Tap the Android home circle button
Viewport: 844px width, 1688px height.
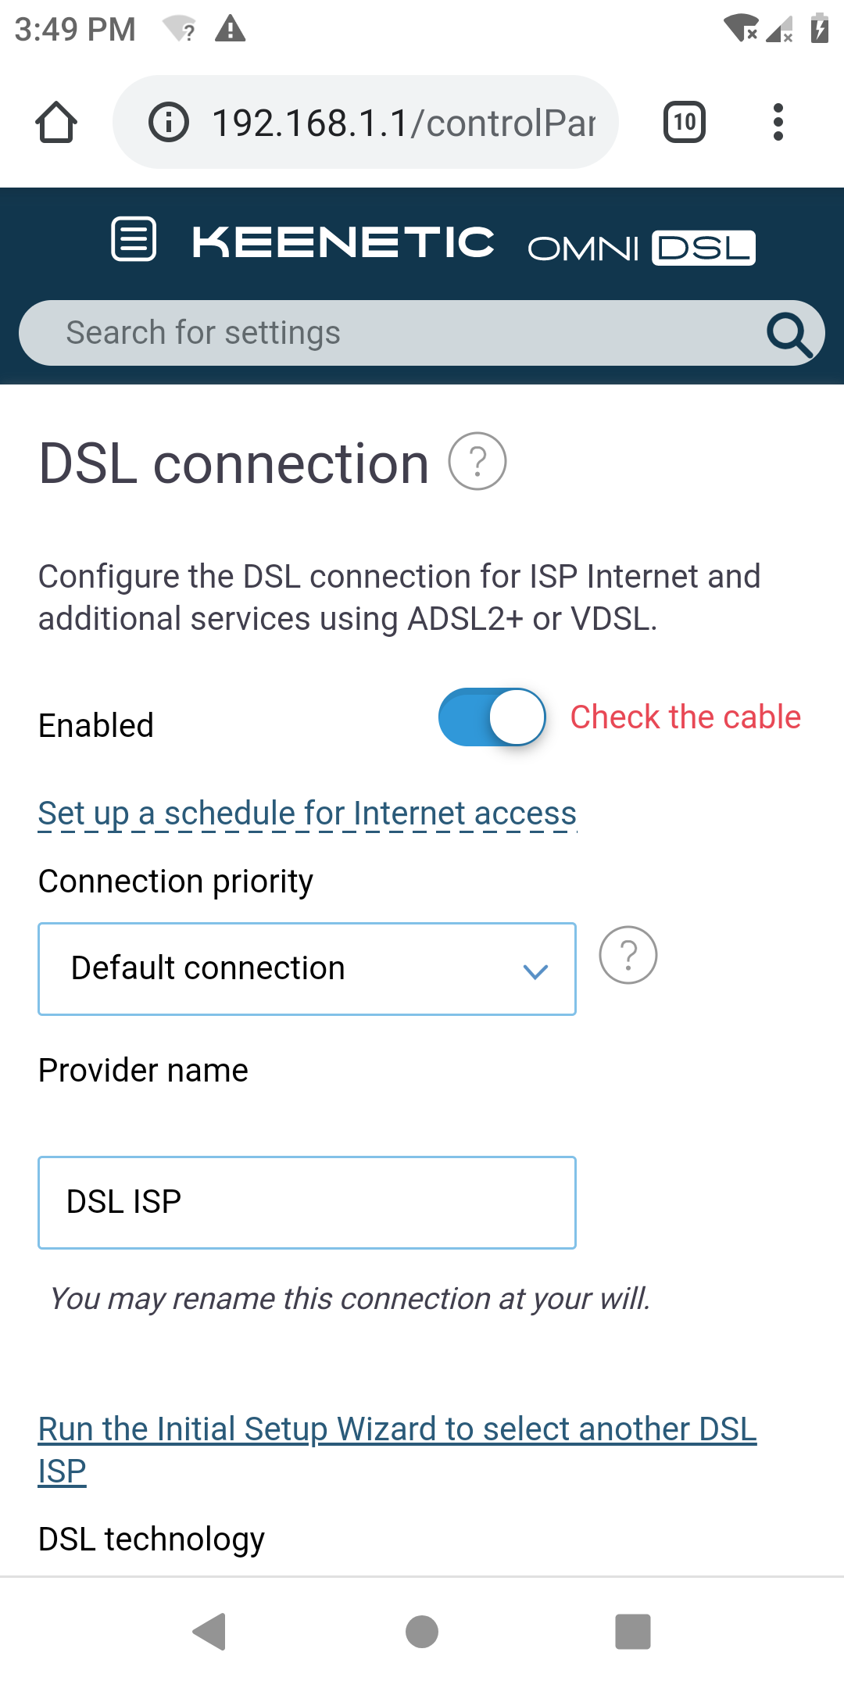[x=422, y=1632]
